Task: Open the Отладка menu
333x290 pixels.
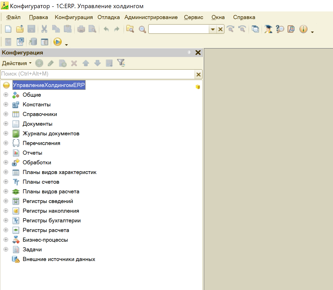Action: (x=109, y=17)
